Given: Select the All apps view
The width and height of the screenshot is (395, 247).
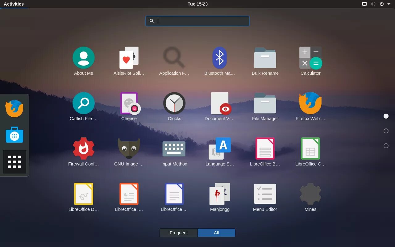Looking at the screenshot, I should 216,233.
